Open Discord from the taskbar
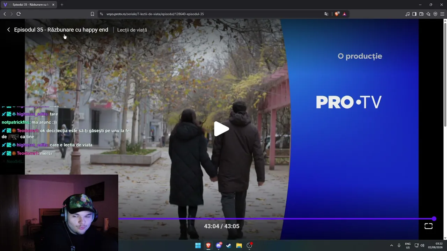This screenshot has width=447, height=251. pyautogui.click(x=219, y=245)
